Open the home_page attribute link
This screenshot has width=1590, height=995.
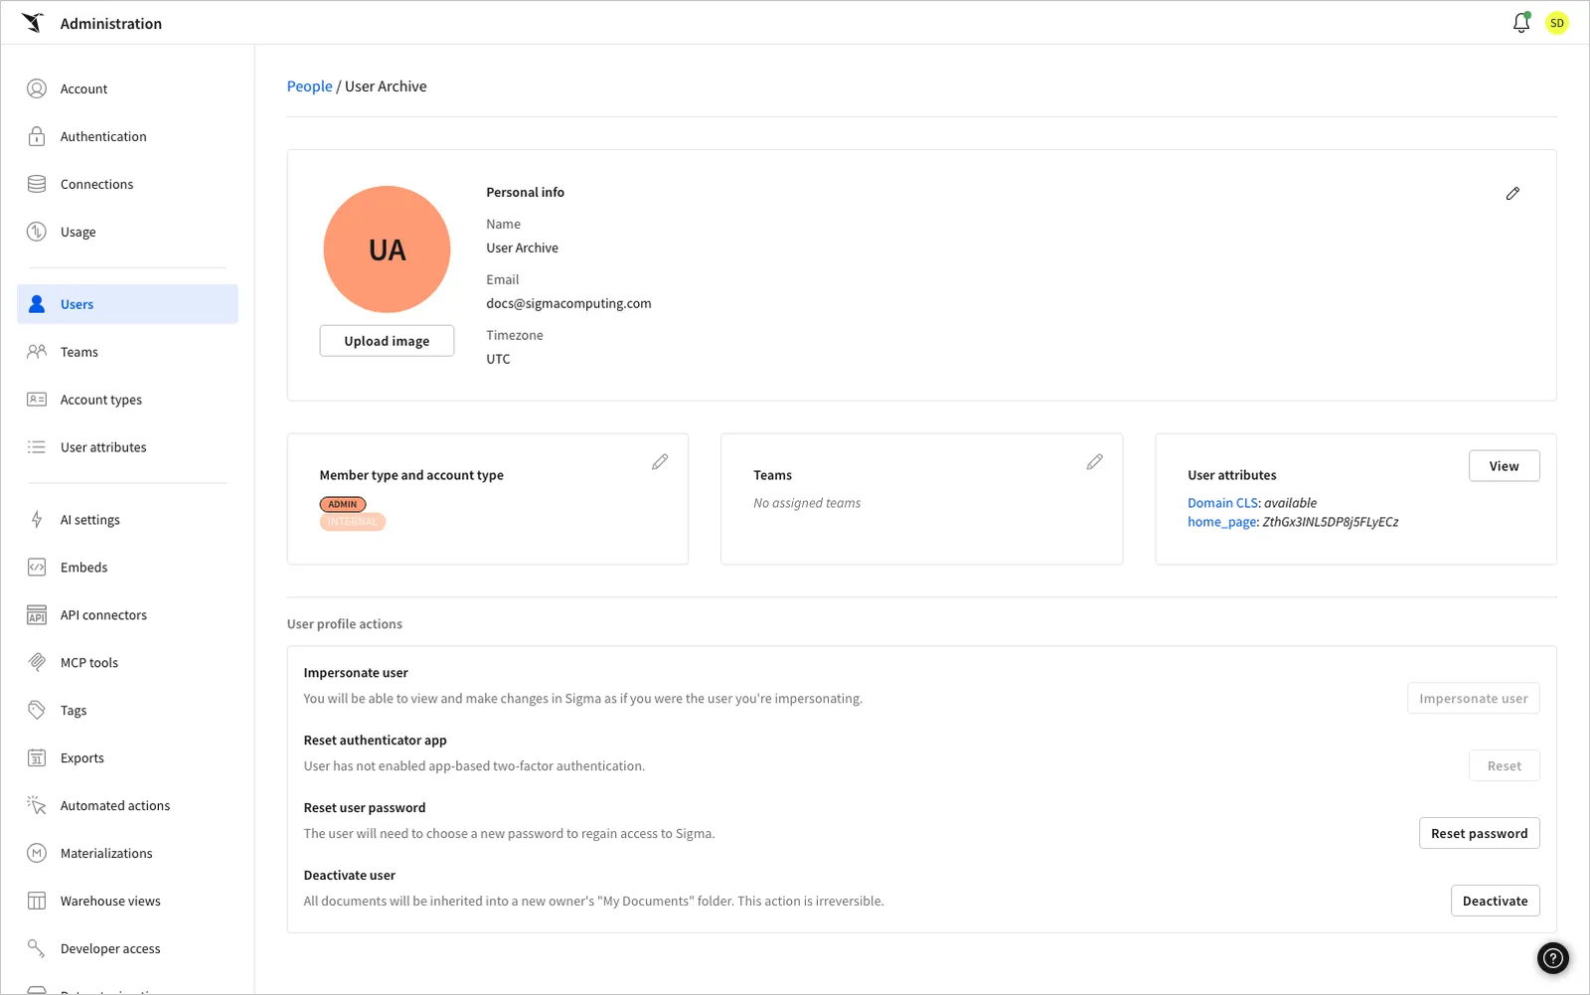1221,522
